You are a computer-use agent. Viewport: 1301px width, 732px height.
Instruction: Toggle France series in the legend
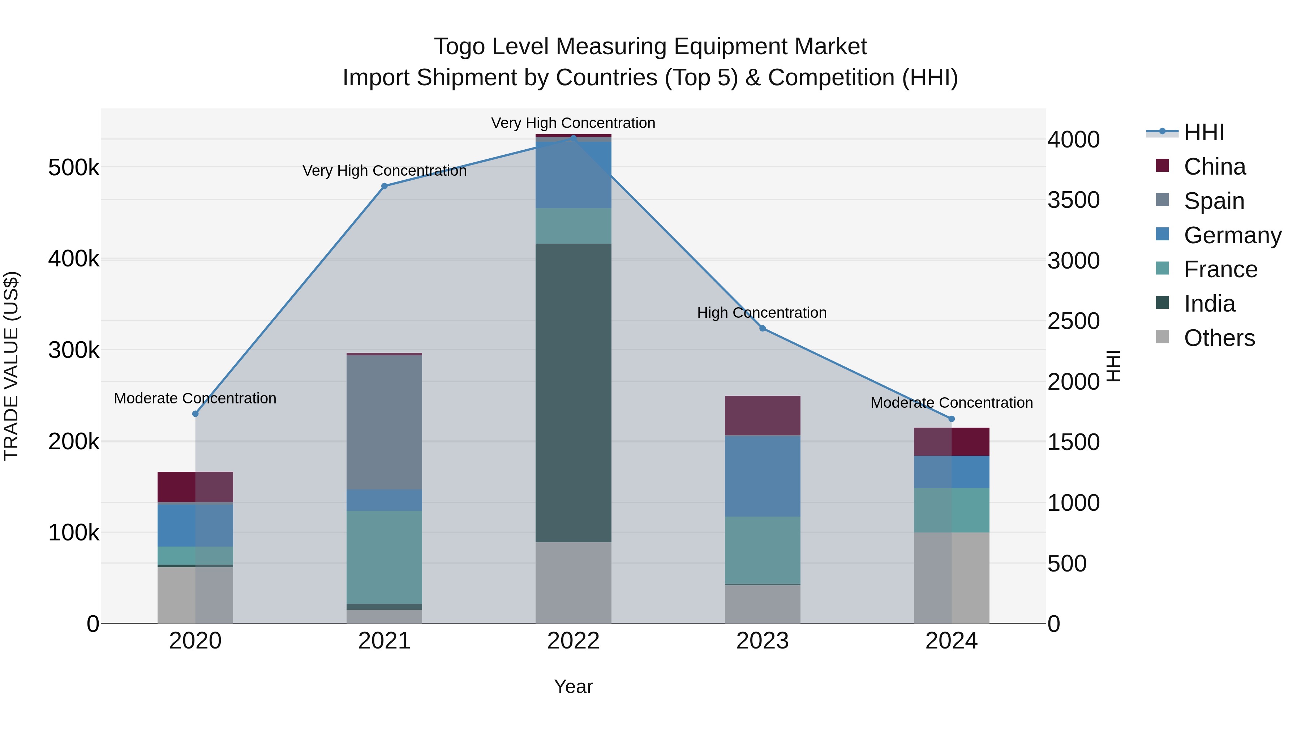(1207, 269)
